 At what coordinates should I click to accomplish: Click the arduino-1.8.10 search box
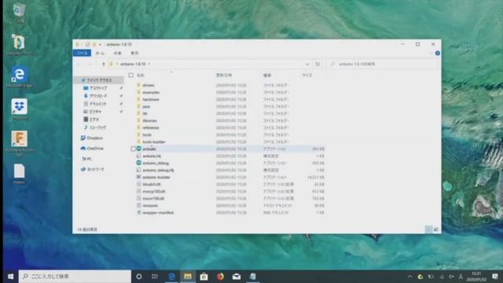click(383, 64)
